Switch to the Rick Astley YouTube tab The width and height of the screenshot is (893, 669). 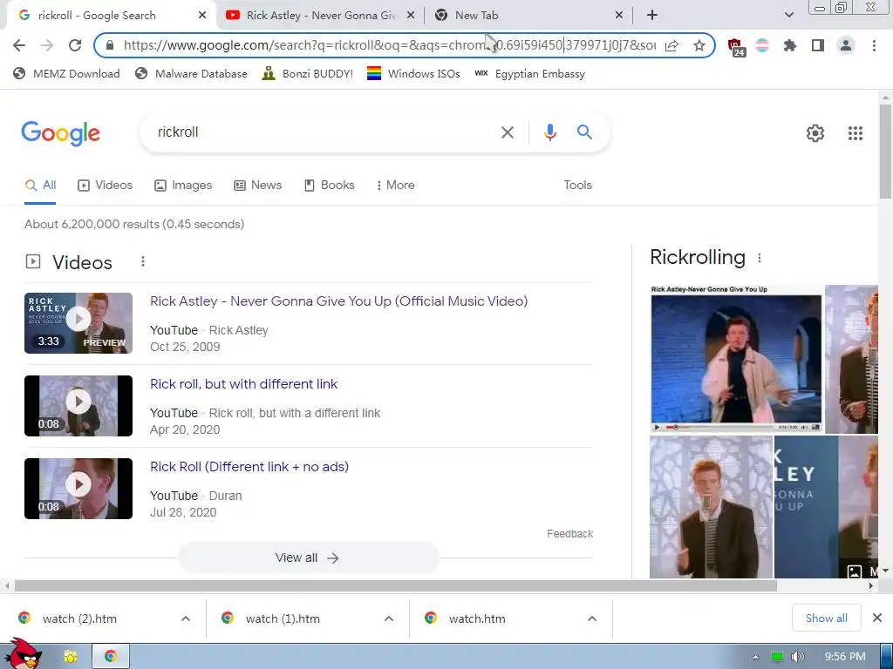320,16
